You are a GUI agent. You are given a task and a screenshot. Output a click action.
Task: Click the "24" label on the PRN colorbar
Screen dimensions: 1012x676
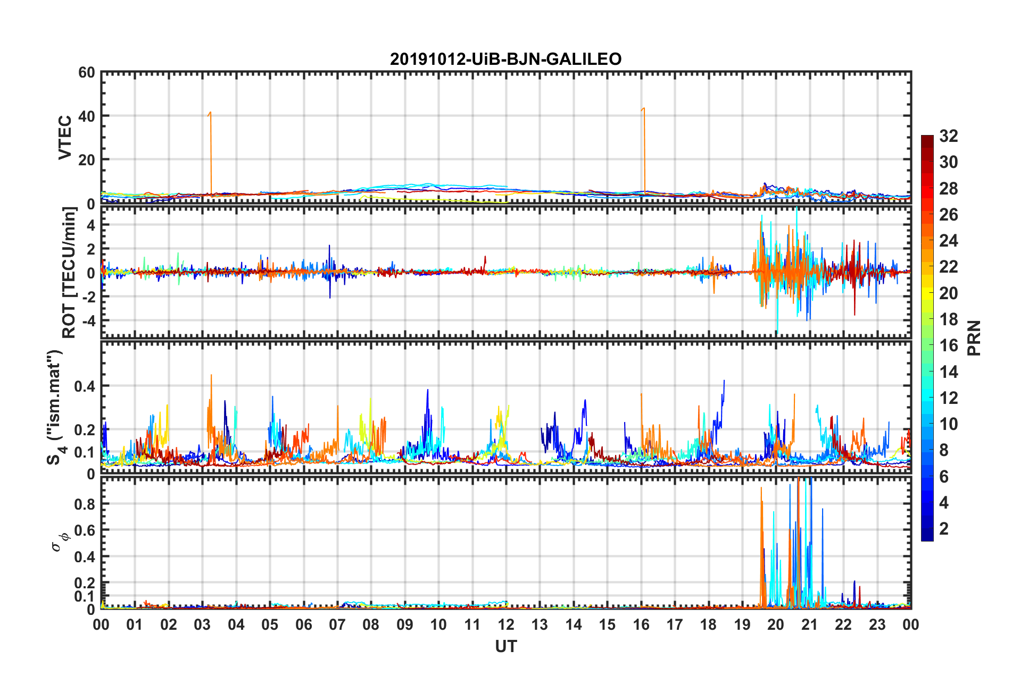click(x=949, y=241)
